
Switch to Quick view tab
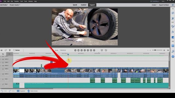tap(75, 5)
